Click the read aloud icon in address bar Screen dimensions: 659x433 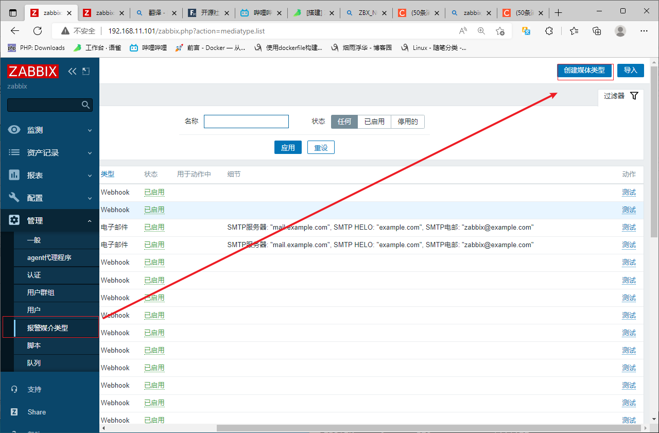pyautogui.click(x=463, y=31)
